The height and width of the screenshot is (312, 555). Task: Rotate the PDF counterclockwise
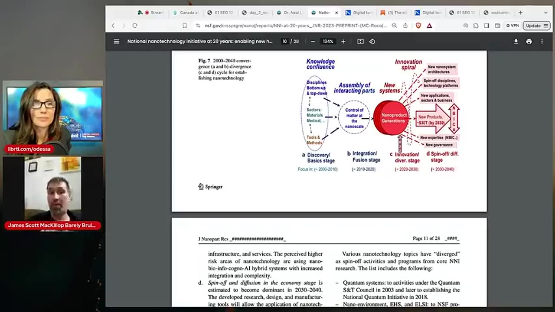tap(372, 42)
